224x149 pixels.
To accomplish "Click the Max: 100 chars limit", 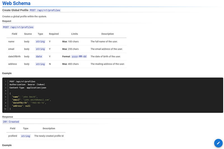I will click(x=71, y=41).
